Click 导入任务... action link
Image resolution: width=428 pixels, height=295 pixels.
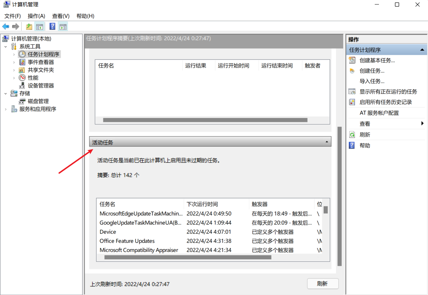tap(372, 81)
